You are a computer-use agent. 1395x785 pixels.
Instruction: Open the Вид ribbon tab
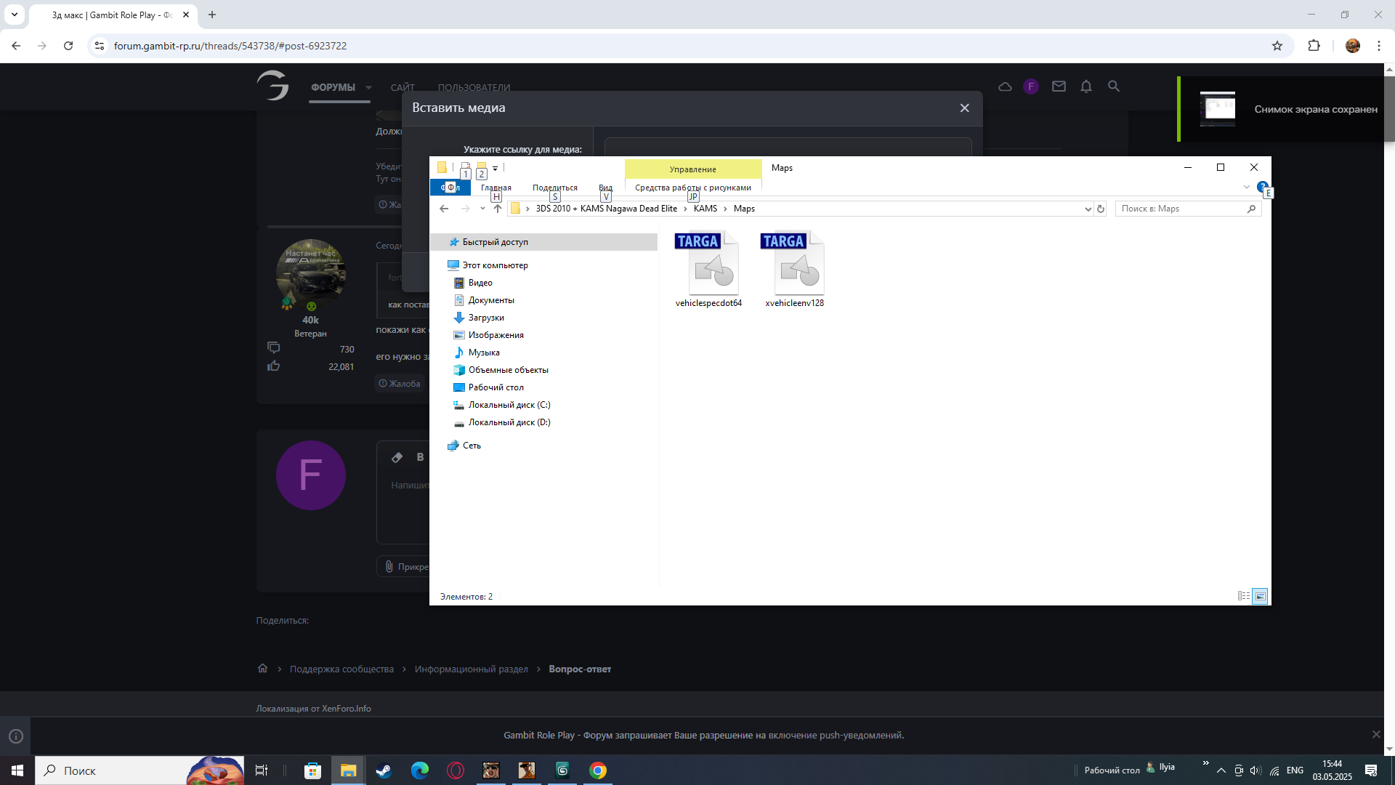(x=605, y=188)
